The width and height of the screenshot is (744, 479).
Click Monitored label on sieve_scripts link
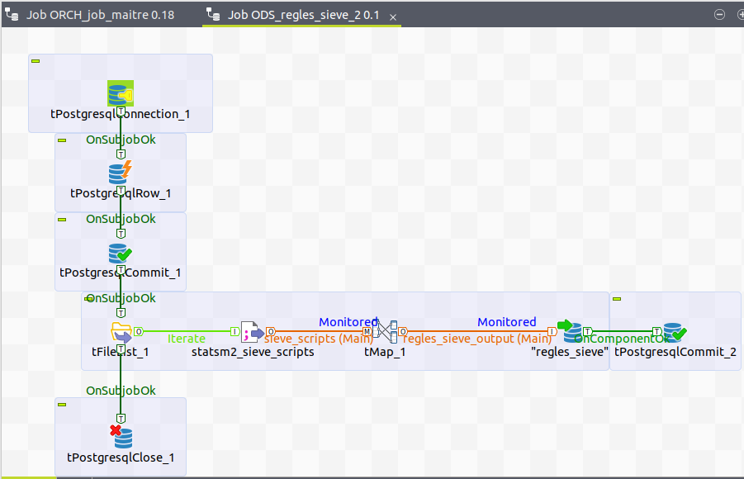348,322
